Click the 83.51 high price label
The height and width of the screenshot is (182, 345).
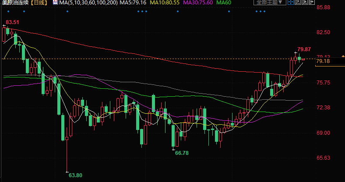(13, 22)
